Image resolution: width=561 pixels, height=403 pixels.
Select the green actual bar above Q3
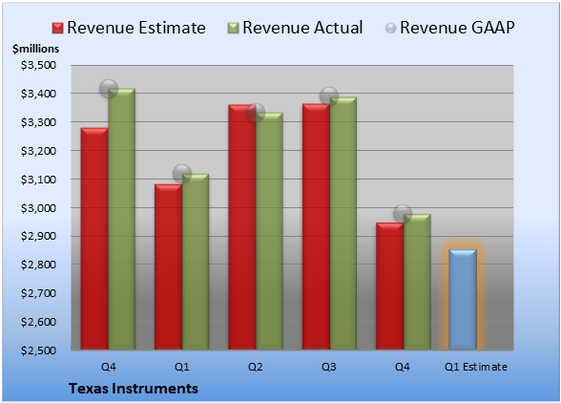343,223
